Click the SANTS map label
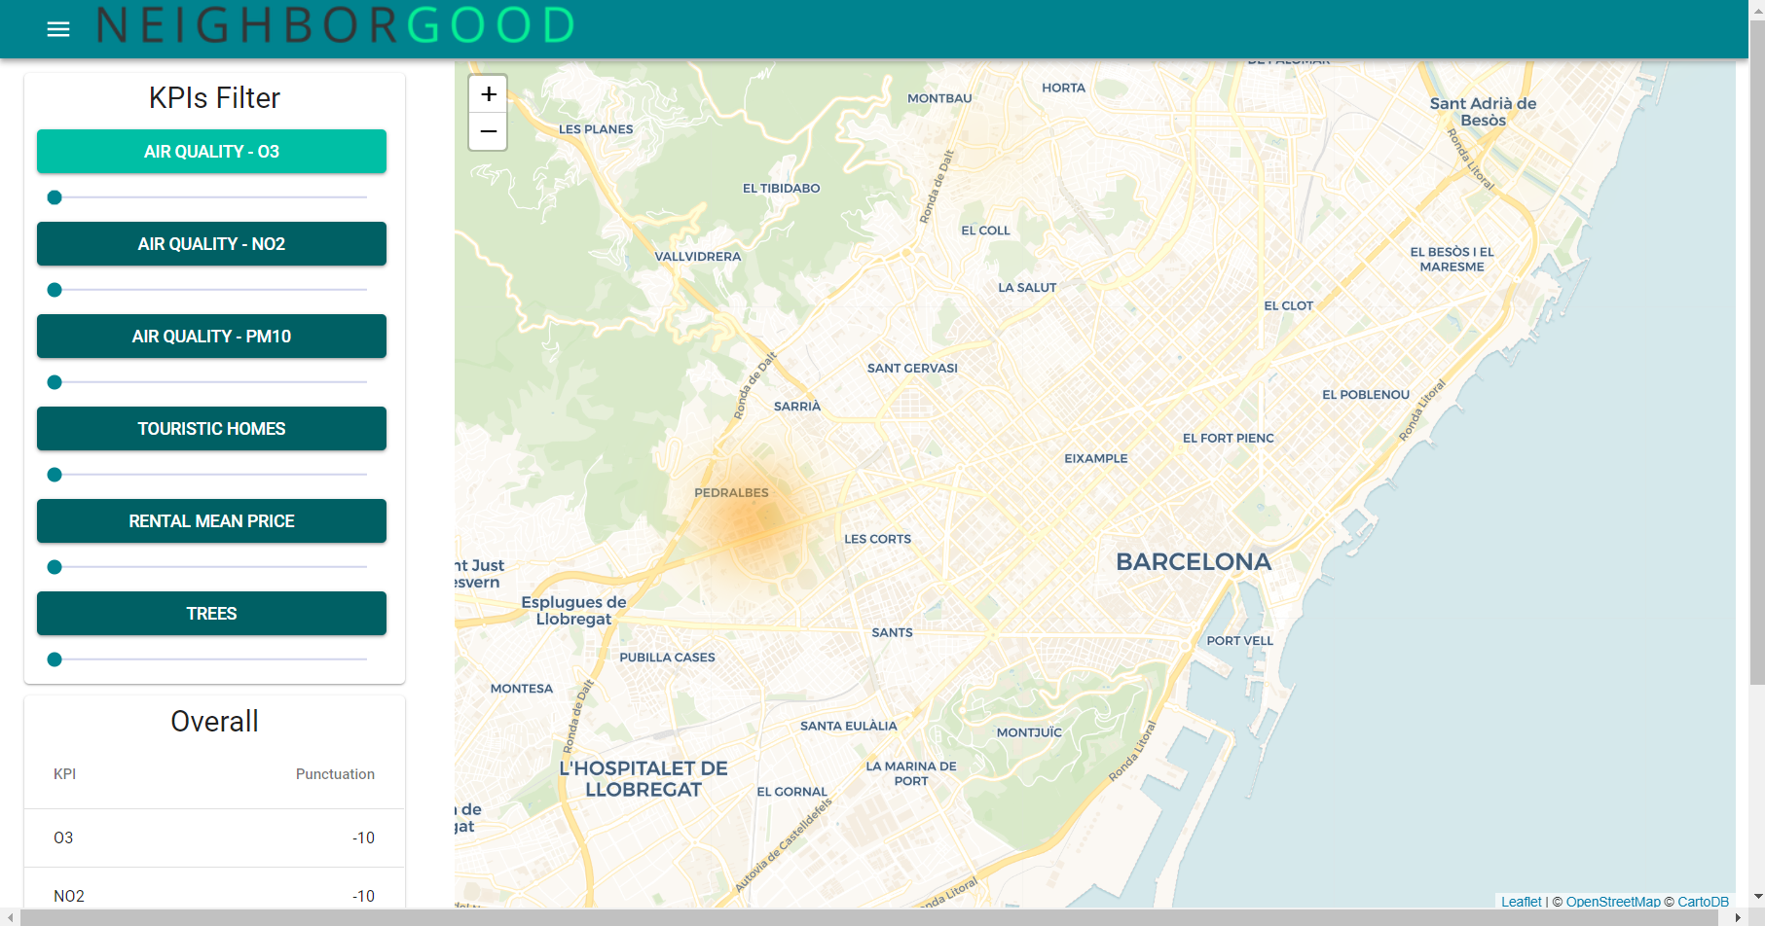1765x926 pixels. point(892,633)
